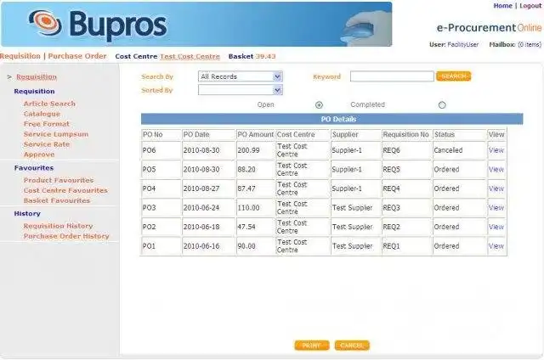Click the Cancelled status of PO6
Viewport: 544px width, 360px height.
(448, 150)
